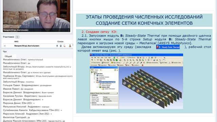Open the Edit menu in ANSYS Mechanical
The height and width of the screenshot is (122, 217).
[x=95, y=58]
